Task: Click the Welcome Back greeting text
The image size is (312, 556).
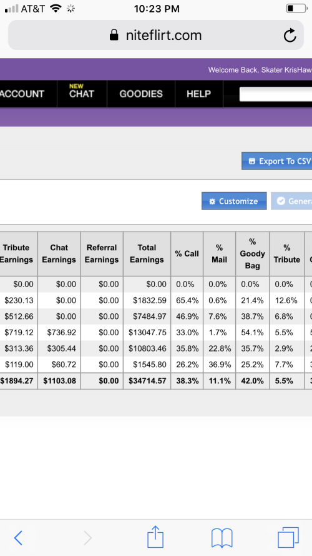Action: (260, 70)
